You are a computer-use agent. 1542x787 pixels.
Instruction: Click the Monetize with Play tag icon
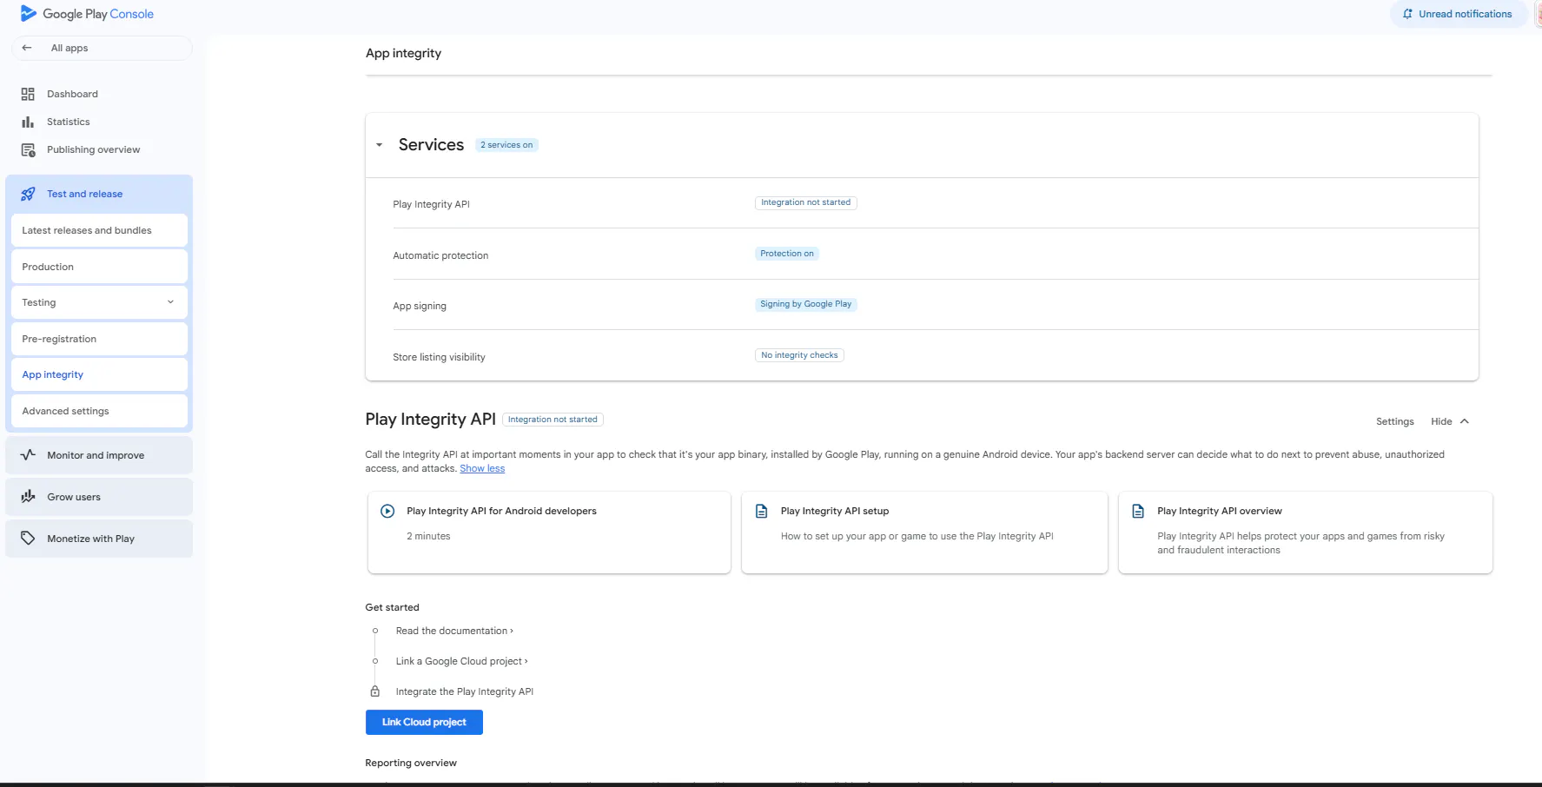(28, 538)
